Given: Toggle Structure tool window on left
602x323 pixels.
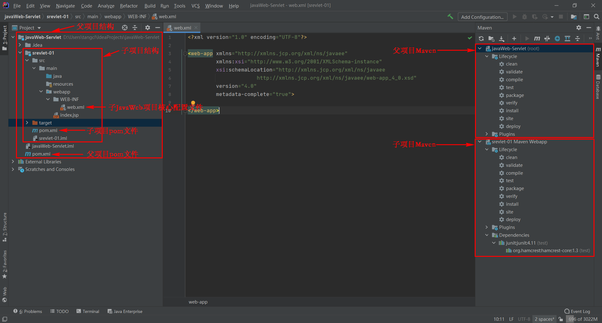Looking at the screenshot, I should point(5,227).
